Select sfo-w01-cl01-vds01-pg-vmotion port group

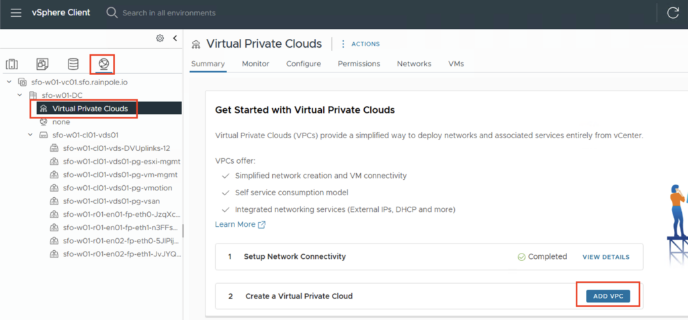pos(111,188)
